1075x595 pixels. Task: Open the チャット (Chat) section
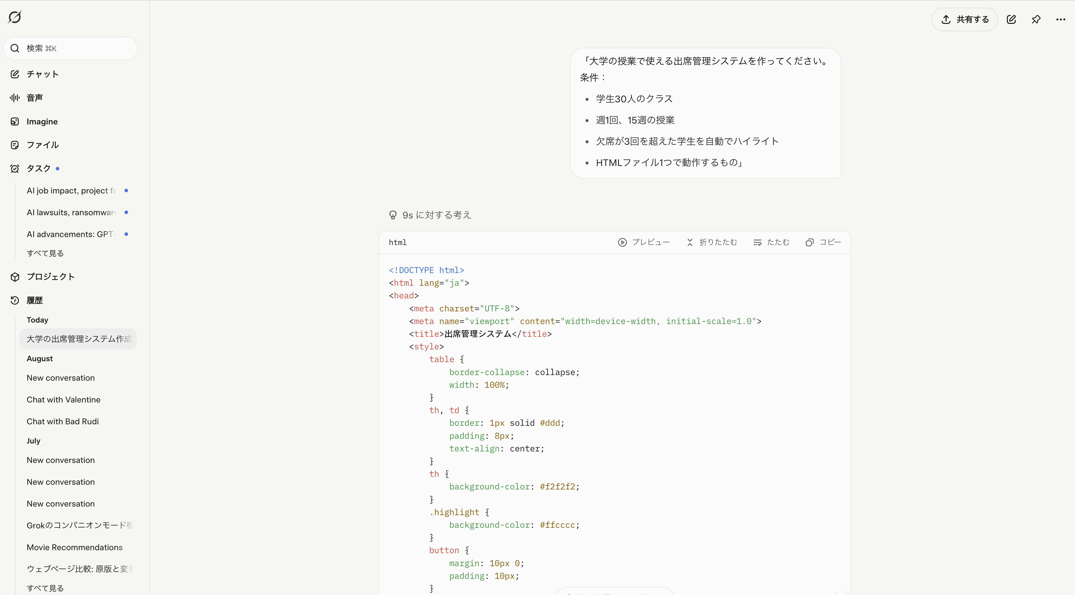42,74
